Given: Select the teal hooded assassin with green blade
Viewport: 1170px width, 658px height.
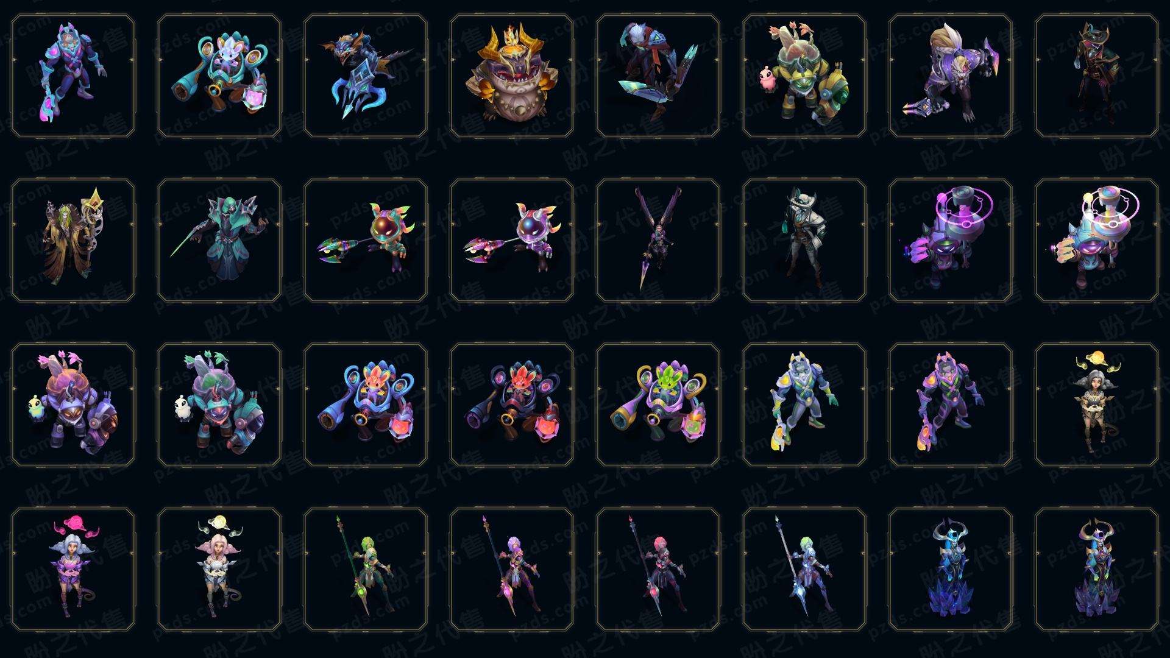Looking at the screenshot, I should [x=219, y=240].
